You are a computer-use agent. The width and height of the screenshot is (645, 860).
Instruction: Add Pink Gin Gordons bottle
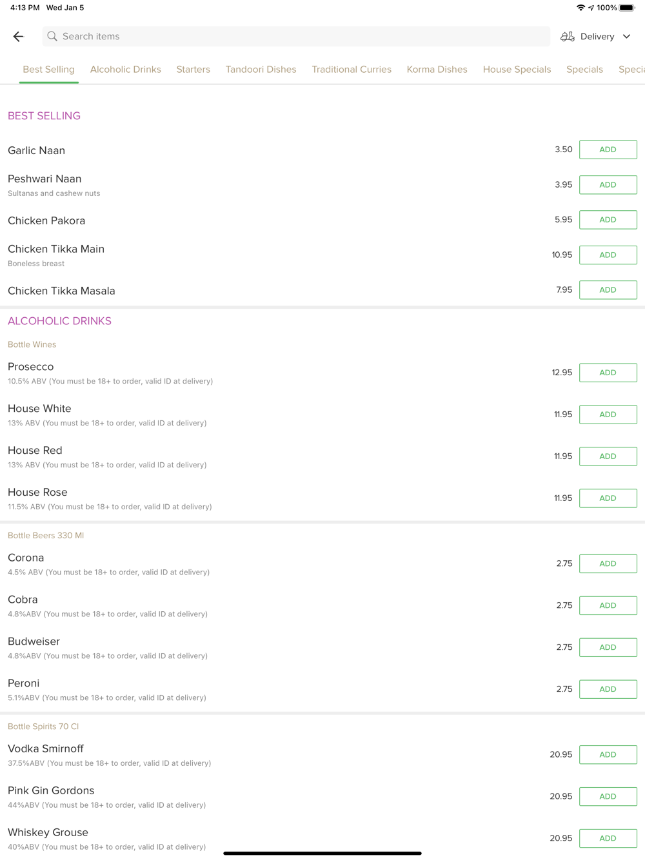[608, 796]
